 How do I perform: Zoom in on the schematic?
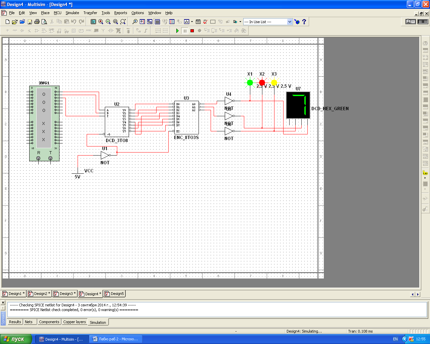tap(101, 21)
